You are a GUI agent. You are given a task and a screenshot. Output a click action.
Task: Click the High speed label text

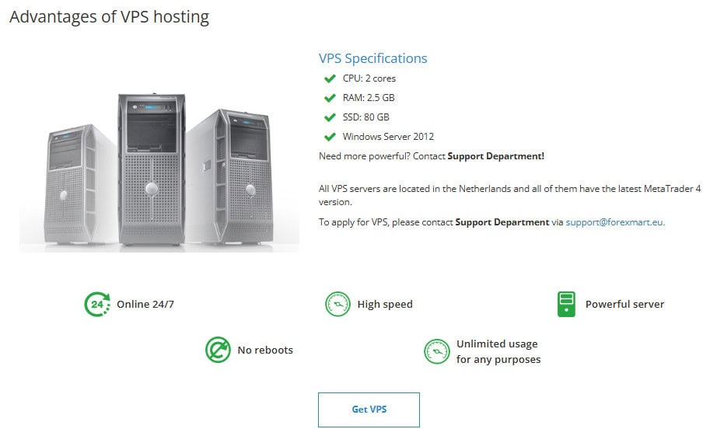pyautogui.click(x=384, y=305)
